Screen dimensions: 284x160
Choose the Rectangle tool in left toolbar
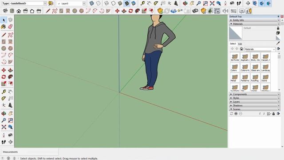(4, 41)
